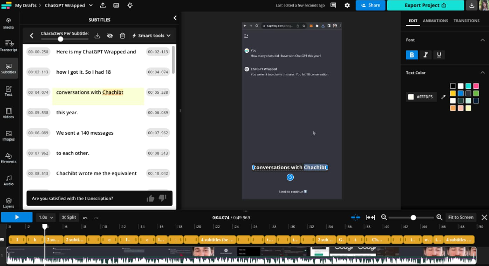Screen dimensions: 489x266
Task: Collapse the Text Color section
Action: 483,72
